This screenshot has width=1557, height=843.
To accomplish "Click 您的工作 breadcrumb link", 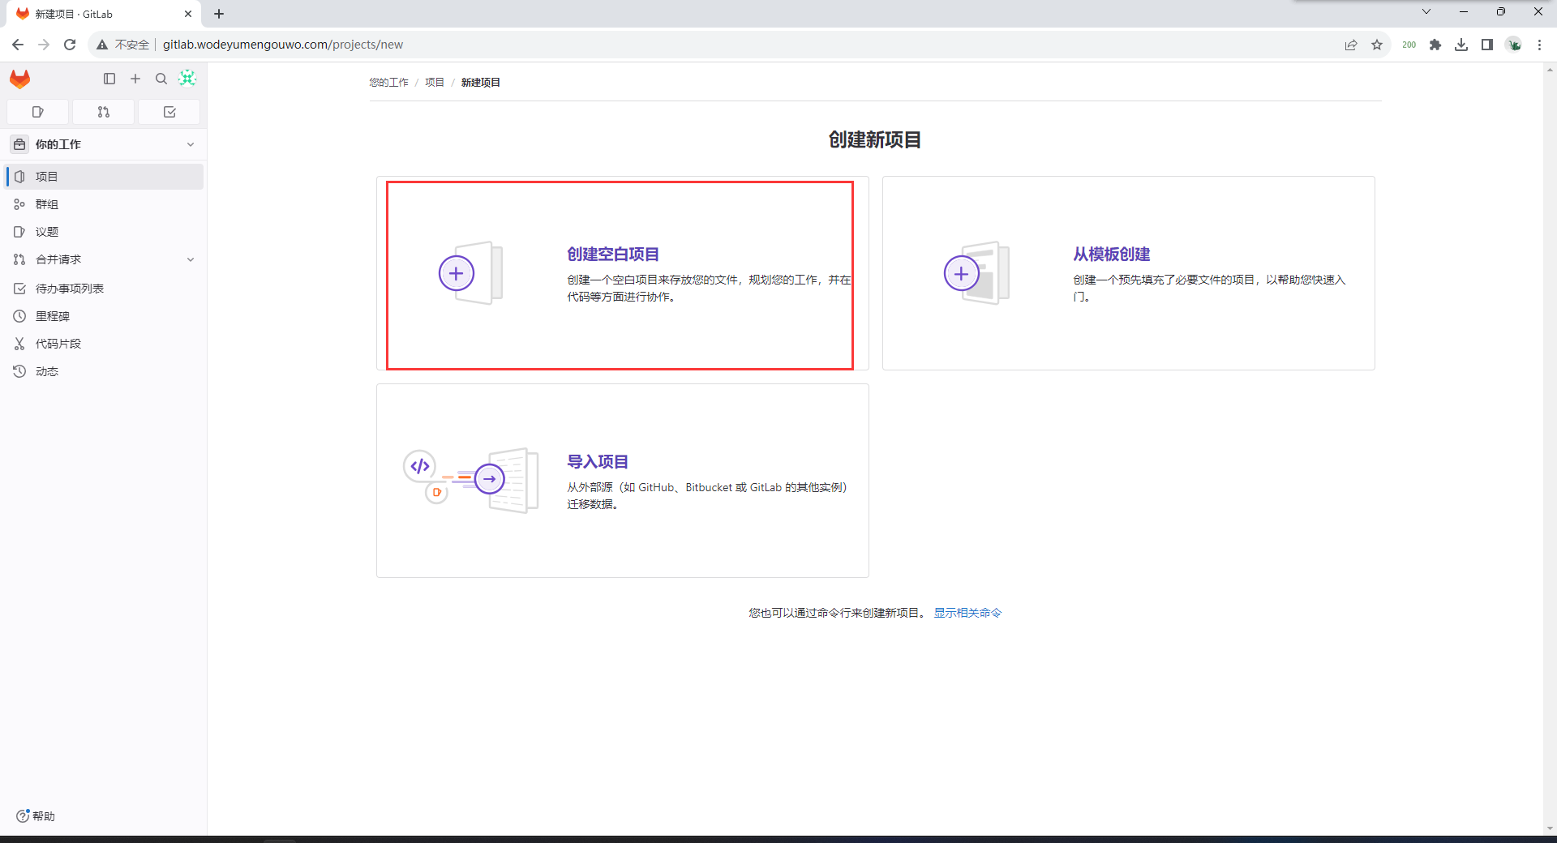I will [388, 83].
